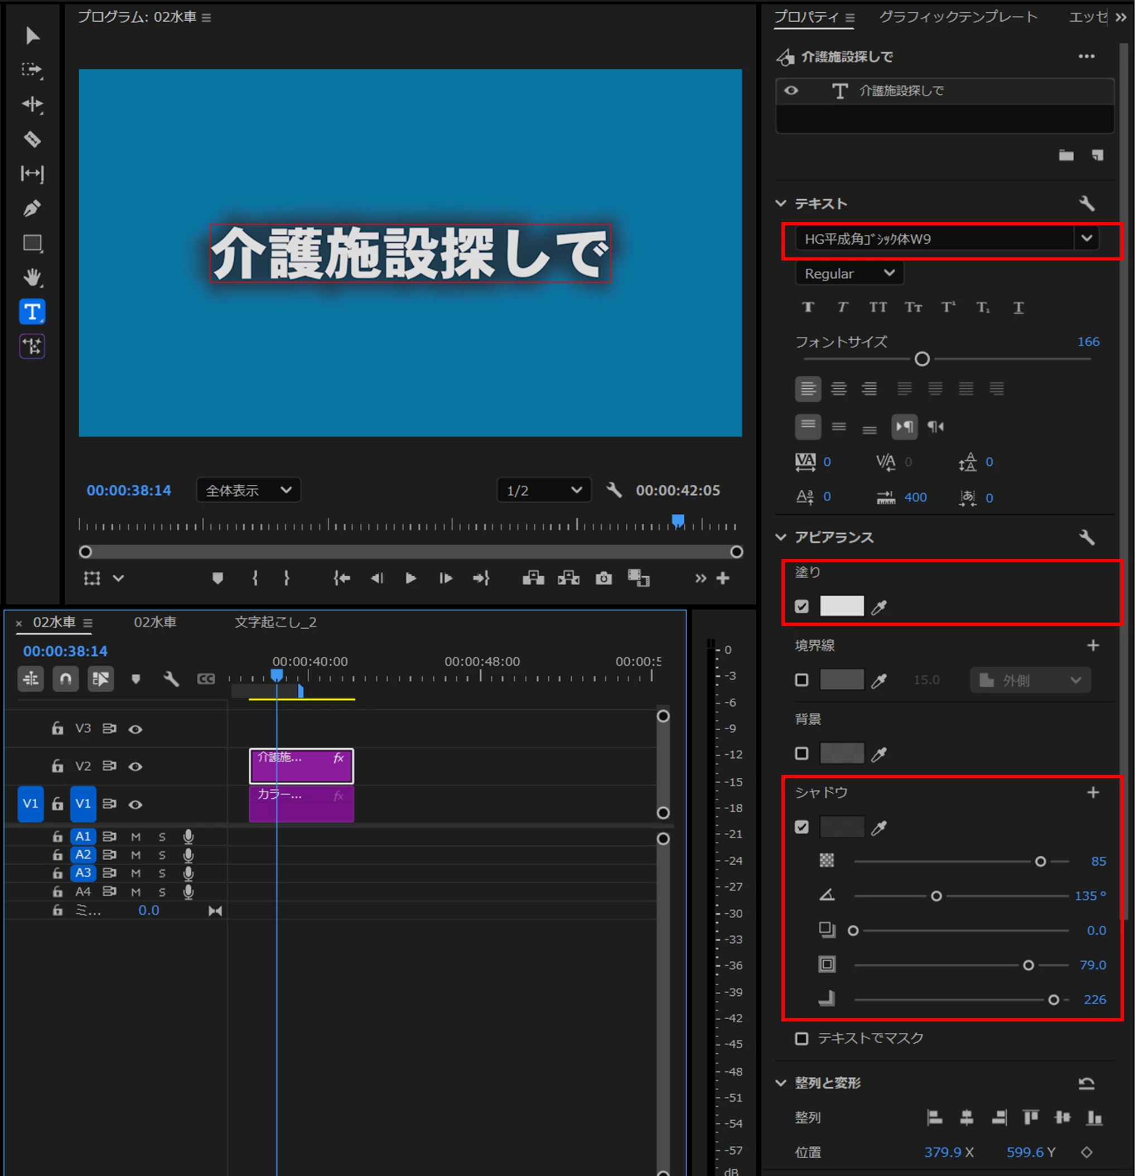Switch to the 文字起こし_2 sequence tab
The width and height of the screenshot is (1135, 1176).
(x=276, y=622)
